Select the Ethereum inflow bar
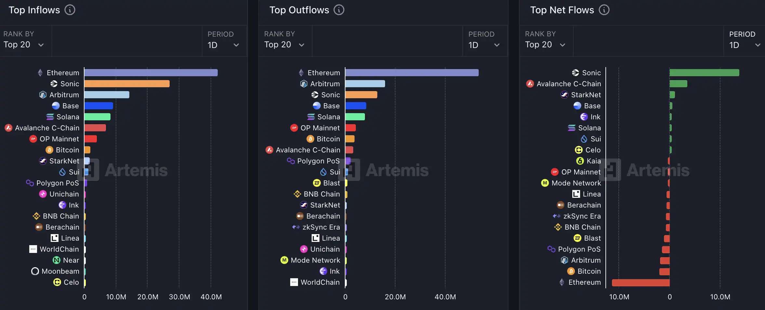This screenshot has width=765, height=310. (151, 73)
